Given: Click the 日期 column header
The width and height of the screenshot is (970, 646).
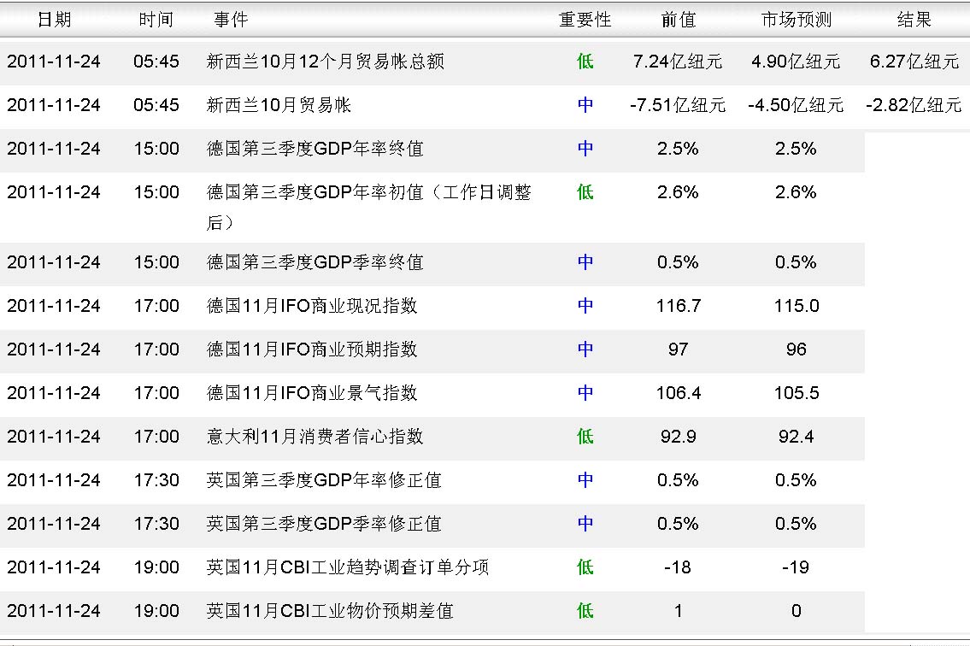Looking at the screenshot, I should (x=54, y=20).
